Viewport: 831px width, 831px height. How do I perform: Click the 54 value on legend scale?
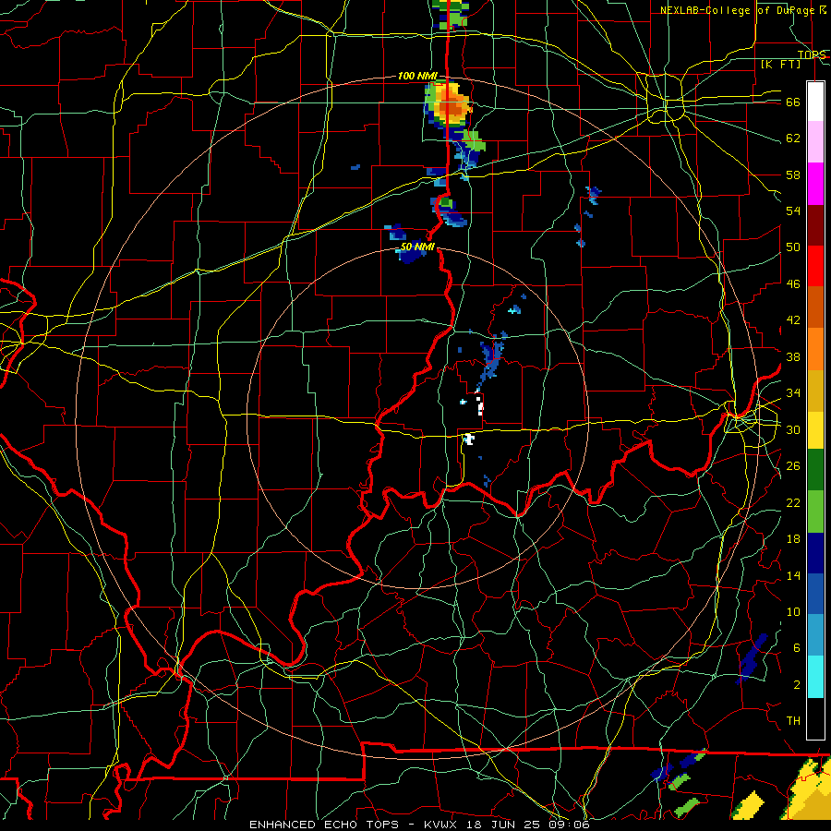click(x=793, y=211)
